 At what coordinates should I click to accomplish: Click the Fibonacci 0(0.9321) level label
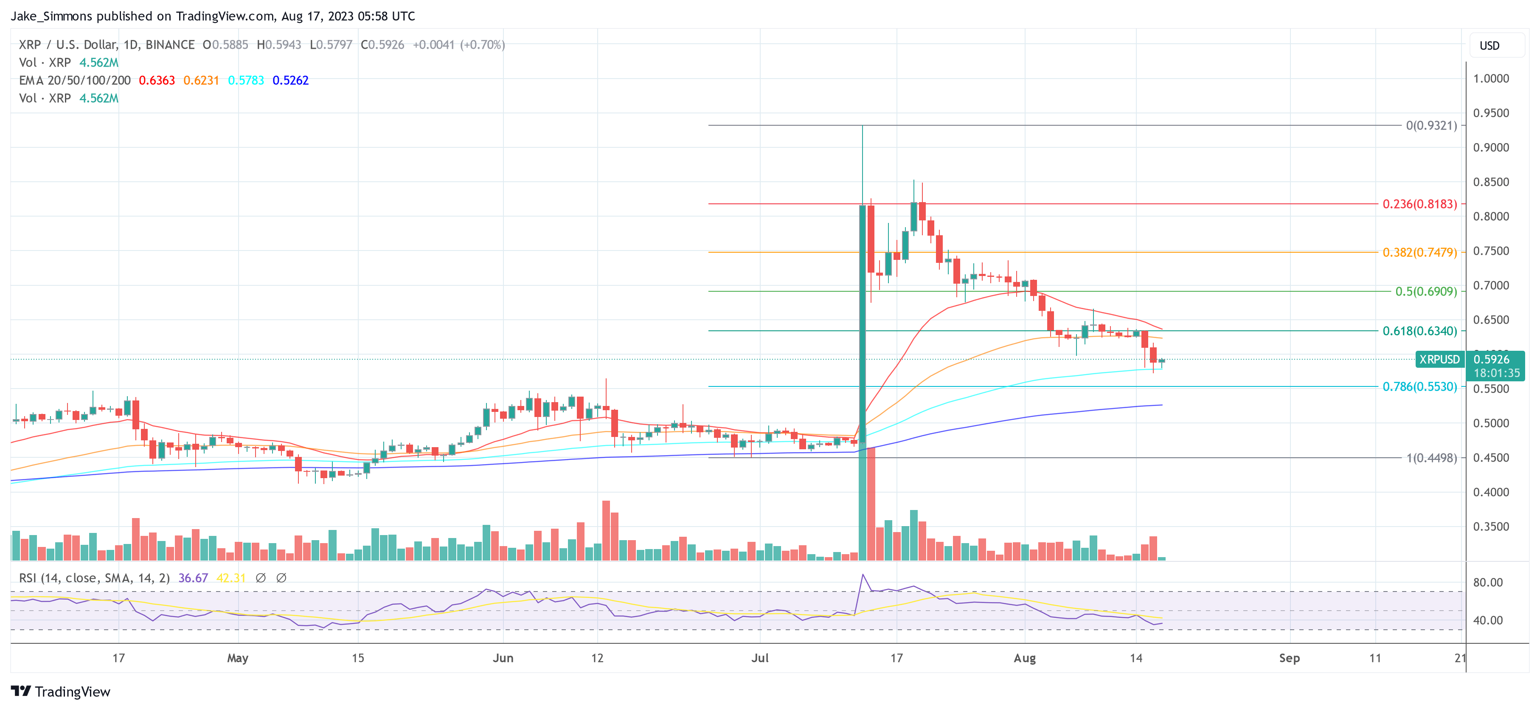1431,126
